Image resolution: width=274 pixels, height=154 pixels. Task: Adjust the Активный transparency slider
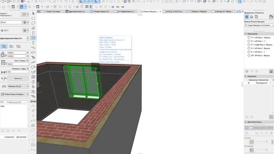pos(262,150)
